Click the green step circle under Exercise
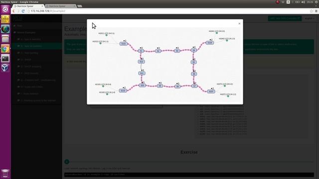319x179 pixels. tap(67, 162)
